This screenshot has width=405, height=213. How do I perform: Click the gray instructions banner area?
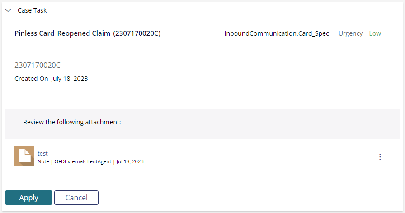coord(202,124)
